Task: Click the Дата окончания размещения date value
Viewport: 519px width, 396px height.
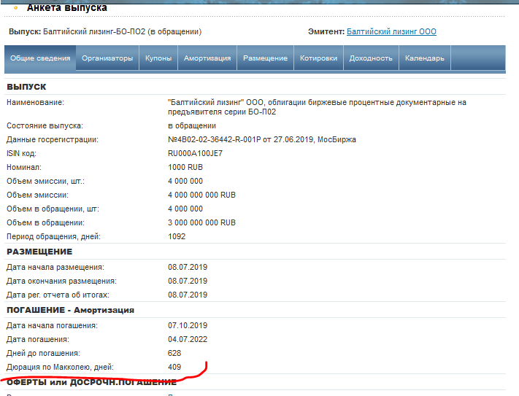Action: pyautogui.click(x=188, y=281)
